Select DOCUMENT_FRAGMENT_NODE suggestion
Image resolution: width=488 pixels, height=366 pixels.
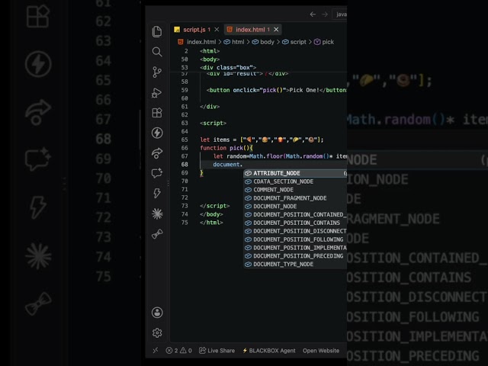point(295,198)
